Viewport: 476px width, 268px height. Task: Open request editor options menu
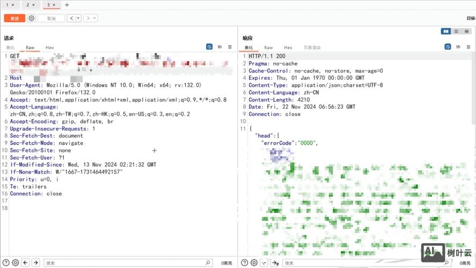click(230, 47)
